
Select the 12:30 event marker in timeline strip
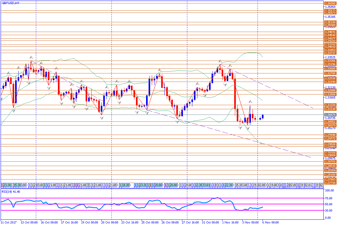pyautogui.click(x=199, y=185)
